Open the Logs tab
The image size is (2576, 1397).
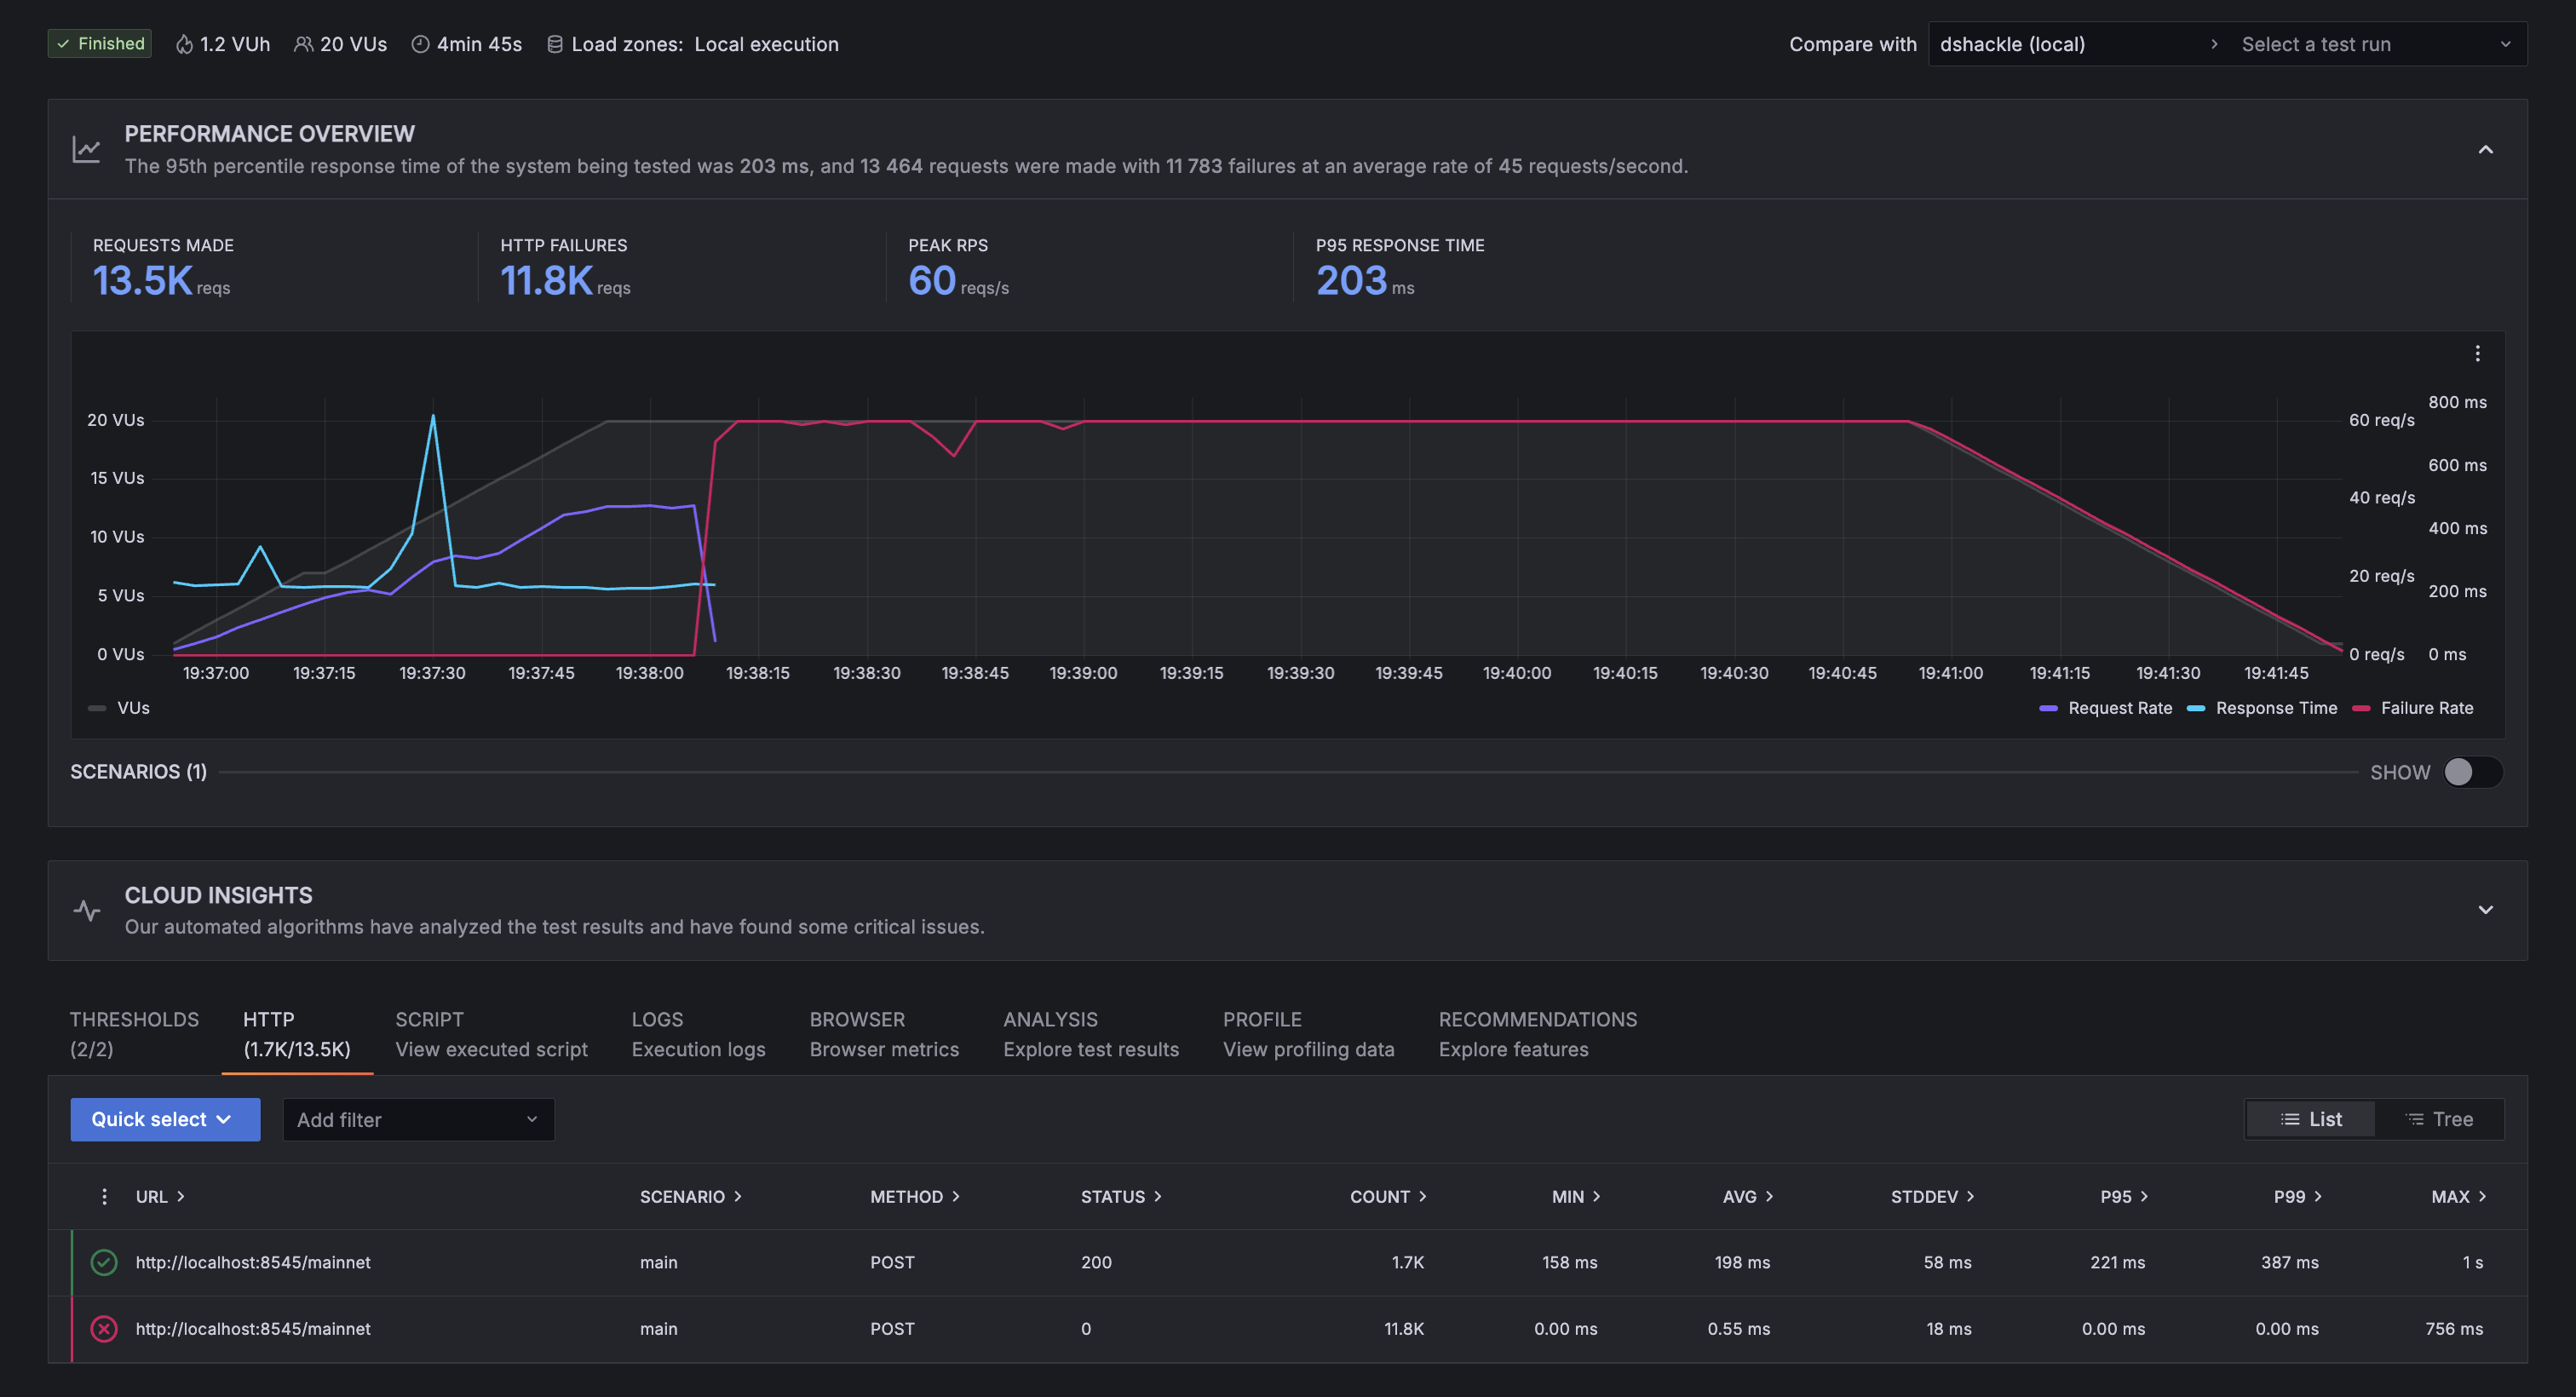[698, 1034]
